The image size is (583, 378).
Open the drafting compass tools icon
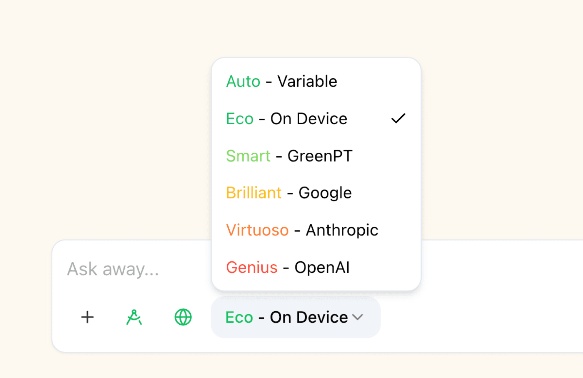134,317
